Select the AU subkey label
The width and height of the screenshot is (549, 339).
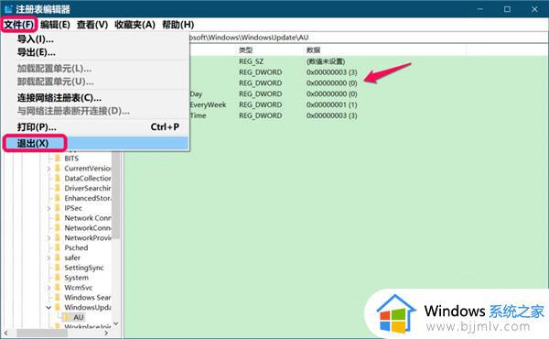78,317
